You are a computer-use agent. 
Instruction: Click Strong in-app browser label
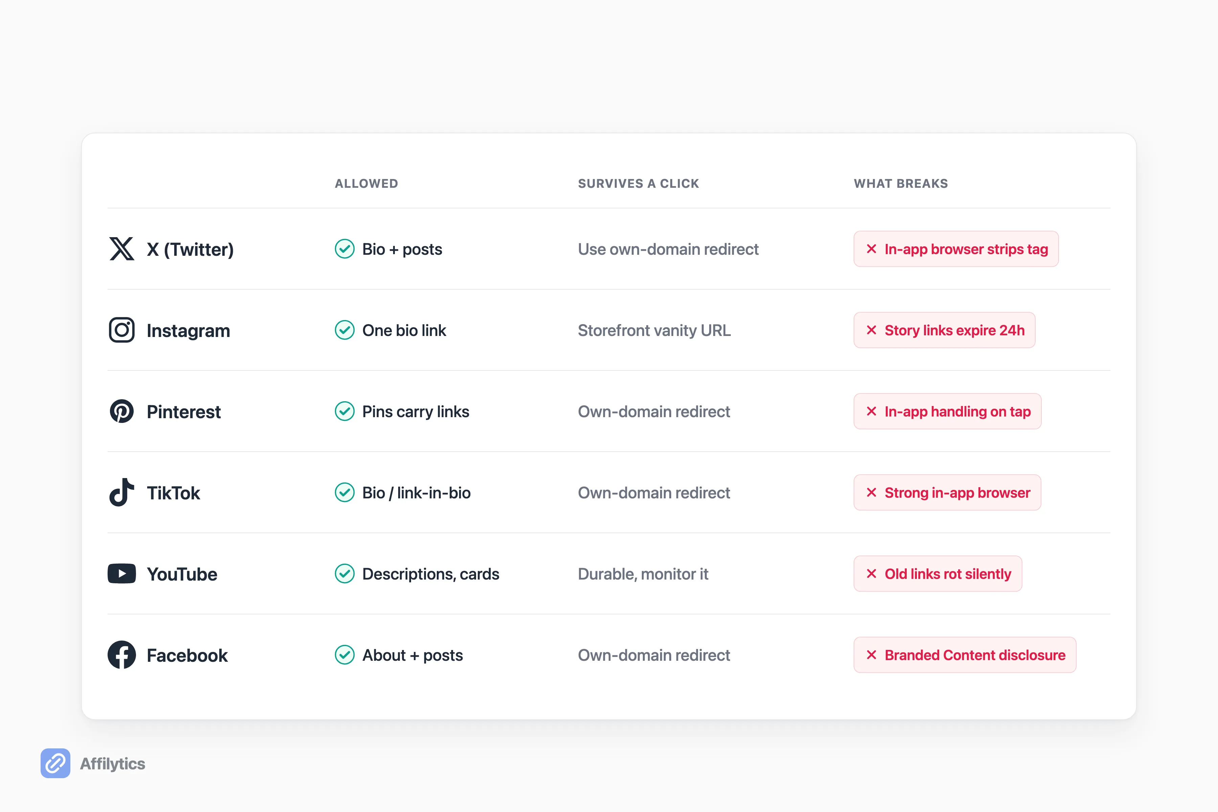tap(957, 493)
